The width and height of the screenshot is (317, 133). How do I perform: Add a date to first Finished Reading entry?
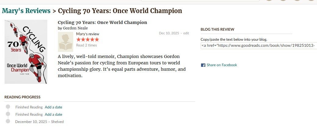[x=53, y=107]
